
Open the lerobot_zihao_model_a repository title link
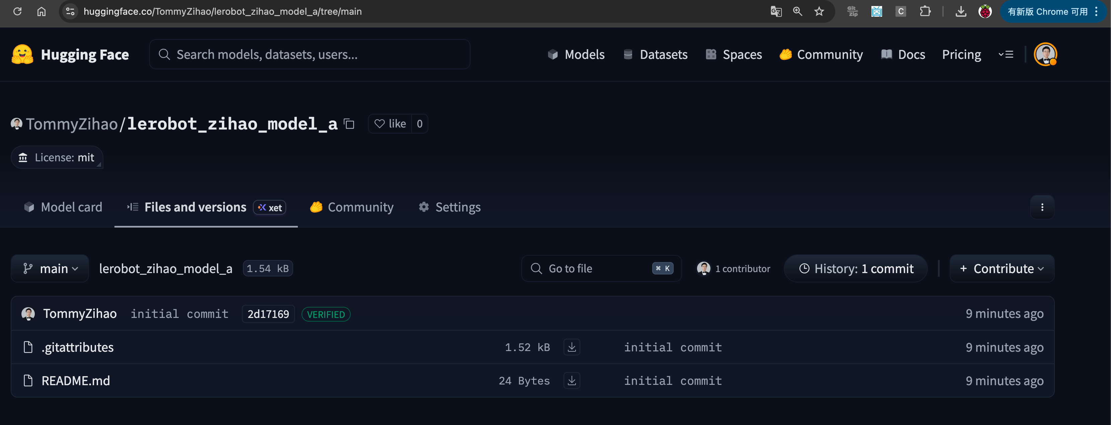click(x=232, y=124)
